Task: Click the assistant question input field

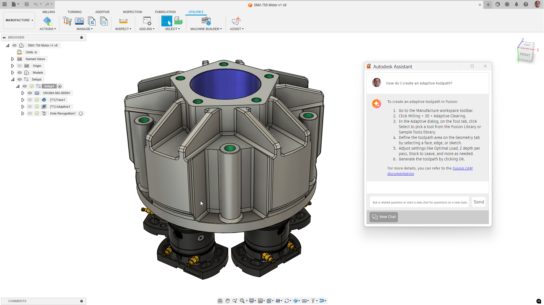Action: tap(419, 202)
